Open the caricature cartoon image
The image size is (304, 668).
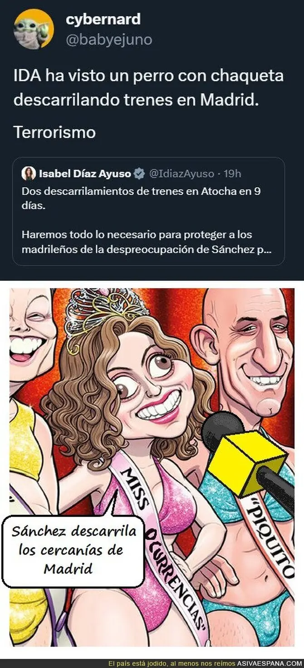[x=152, y=467]
